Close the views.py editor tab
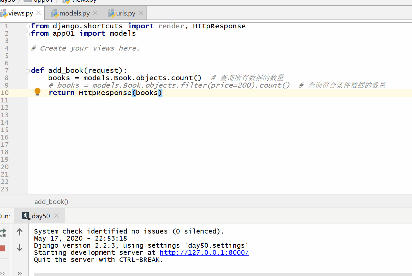Screen dimensions: 412x276 pyautogui.click(x=38, y=13)
